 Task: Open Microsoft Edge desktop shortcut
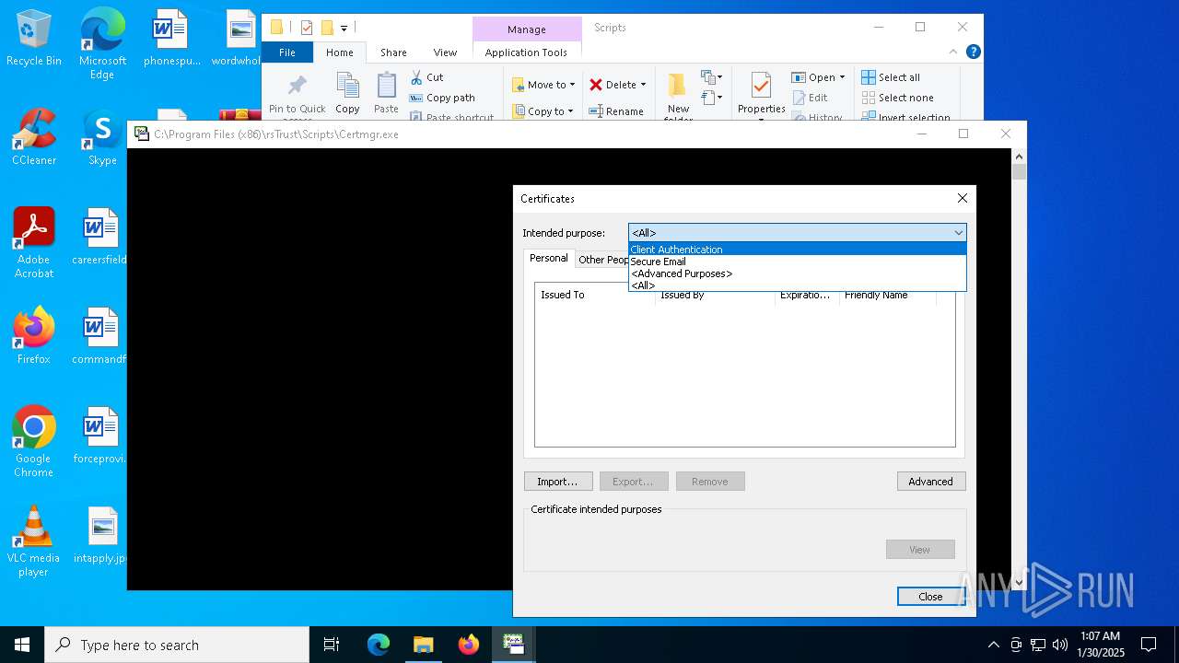(x=102, y=44)
